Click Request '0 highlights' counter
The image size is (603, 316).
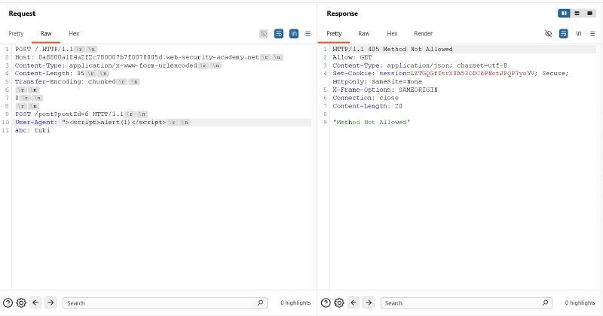[x=295, y=302]
